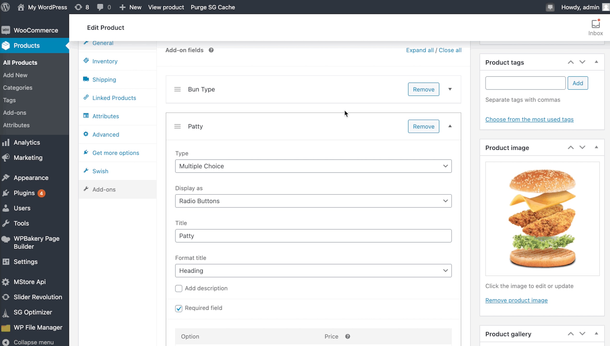
Task: Open the Inventory product data tab
Action: click(105, 61)
